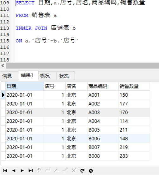Viewport: 159px width, 175px height.
Task: Select sales quantity cell 283
Action: [x=134, y=156]
